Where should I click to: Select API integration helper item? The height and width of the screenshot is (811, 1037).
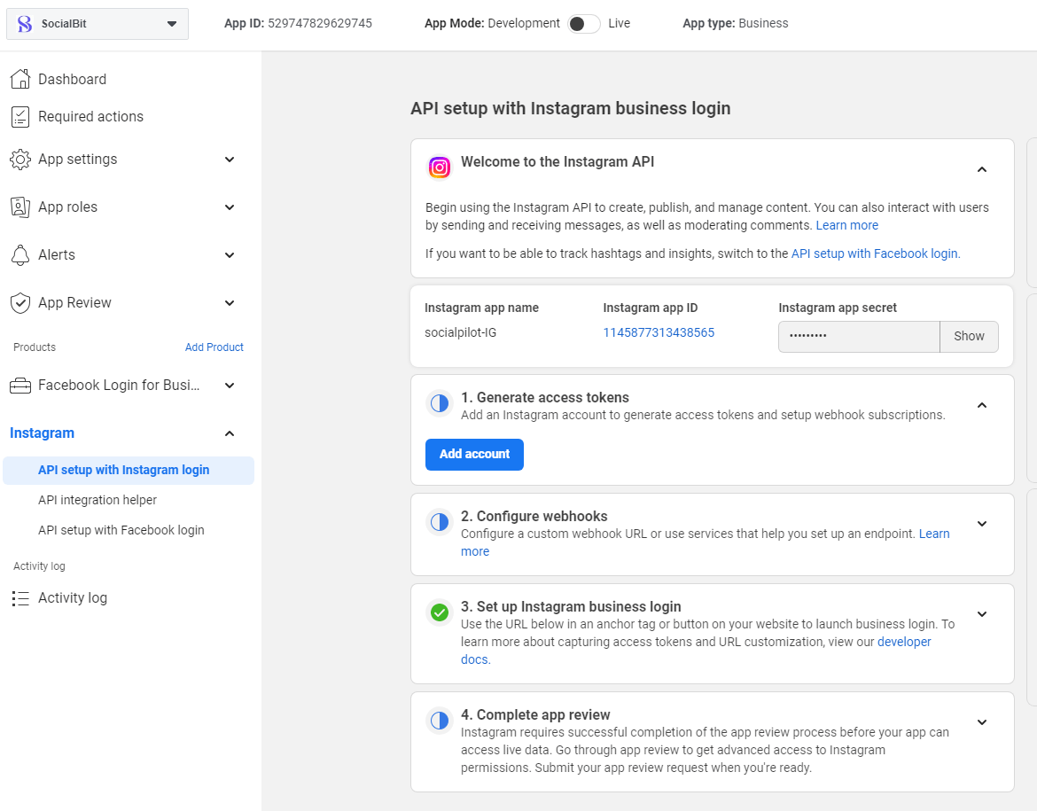97,500
